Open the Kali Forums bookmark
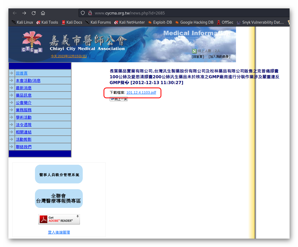Viewport: 298px width, 247px height. (98, 22)
